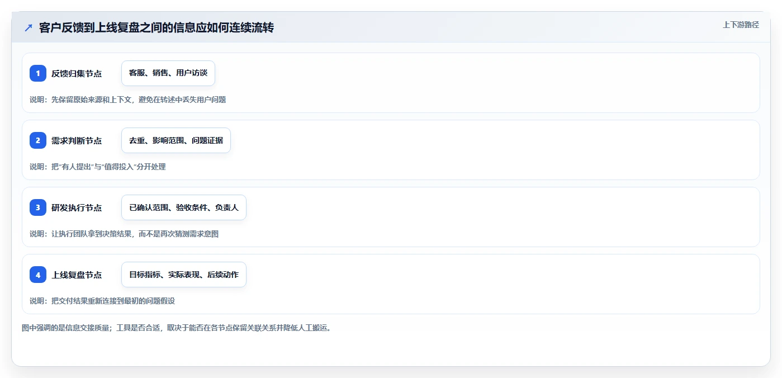Select the 去重、影响范围、问题证据 chip
Image resolution: width=782 pixels, height=378 pixels.
[x=176, y=140]
